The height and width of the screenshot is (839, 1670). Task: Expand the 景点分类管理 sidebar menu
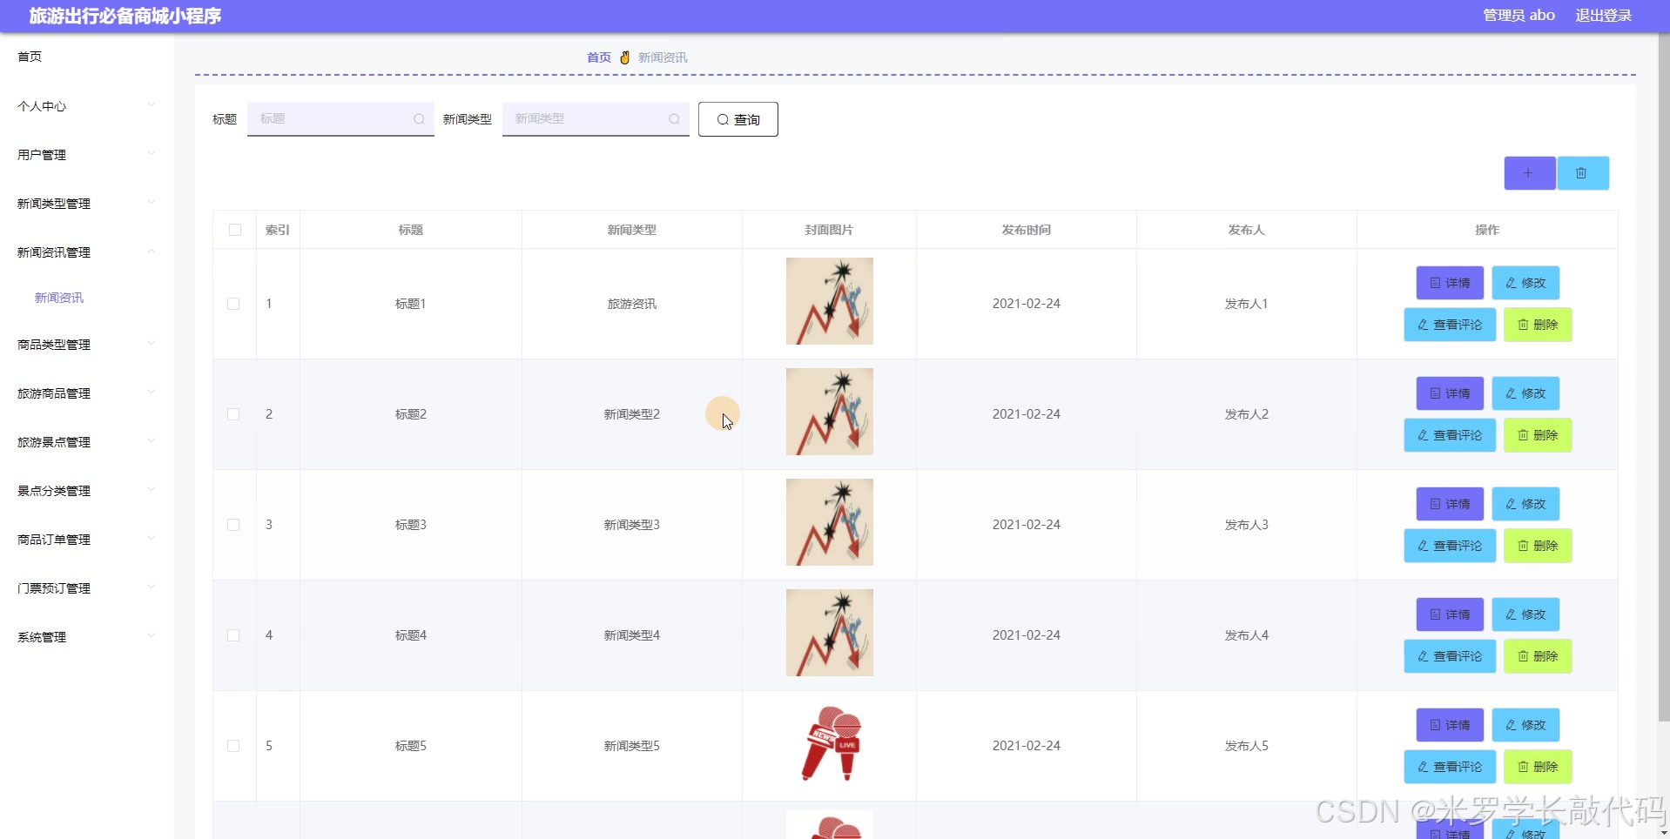coord(87,491)
